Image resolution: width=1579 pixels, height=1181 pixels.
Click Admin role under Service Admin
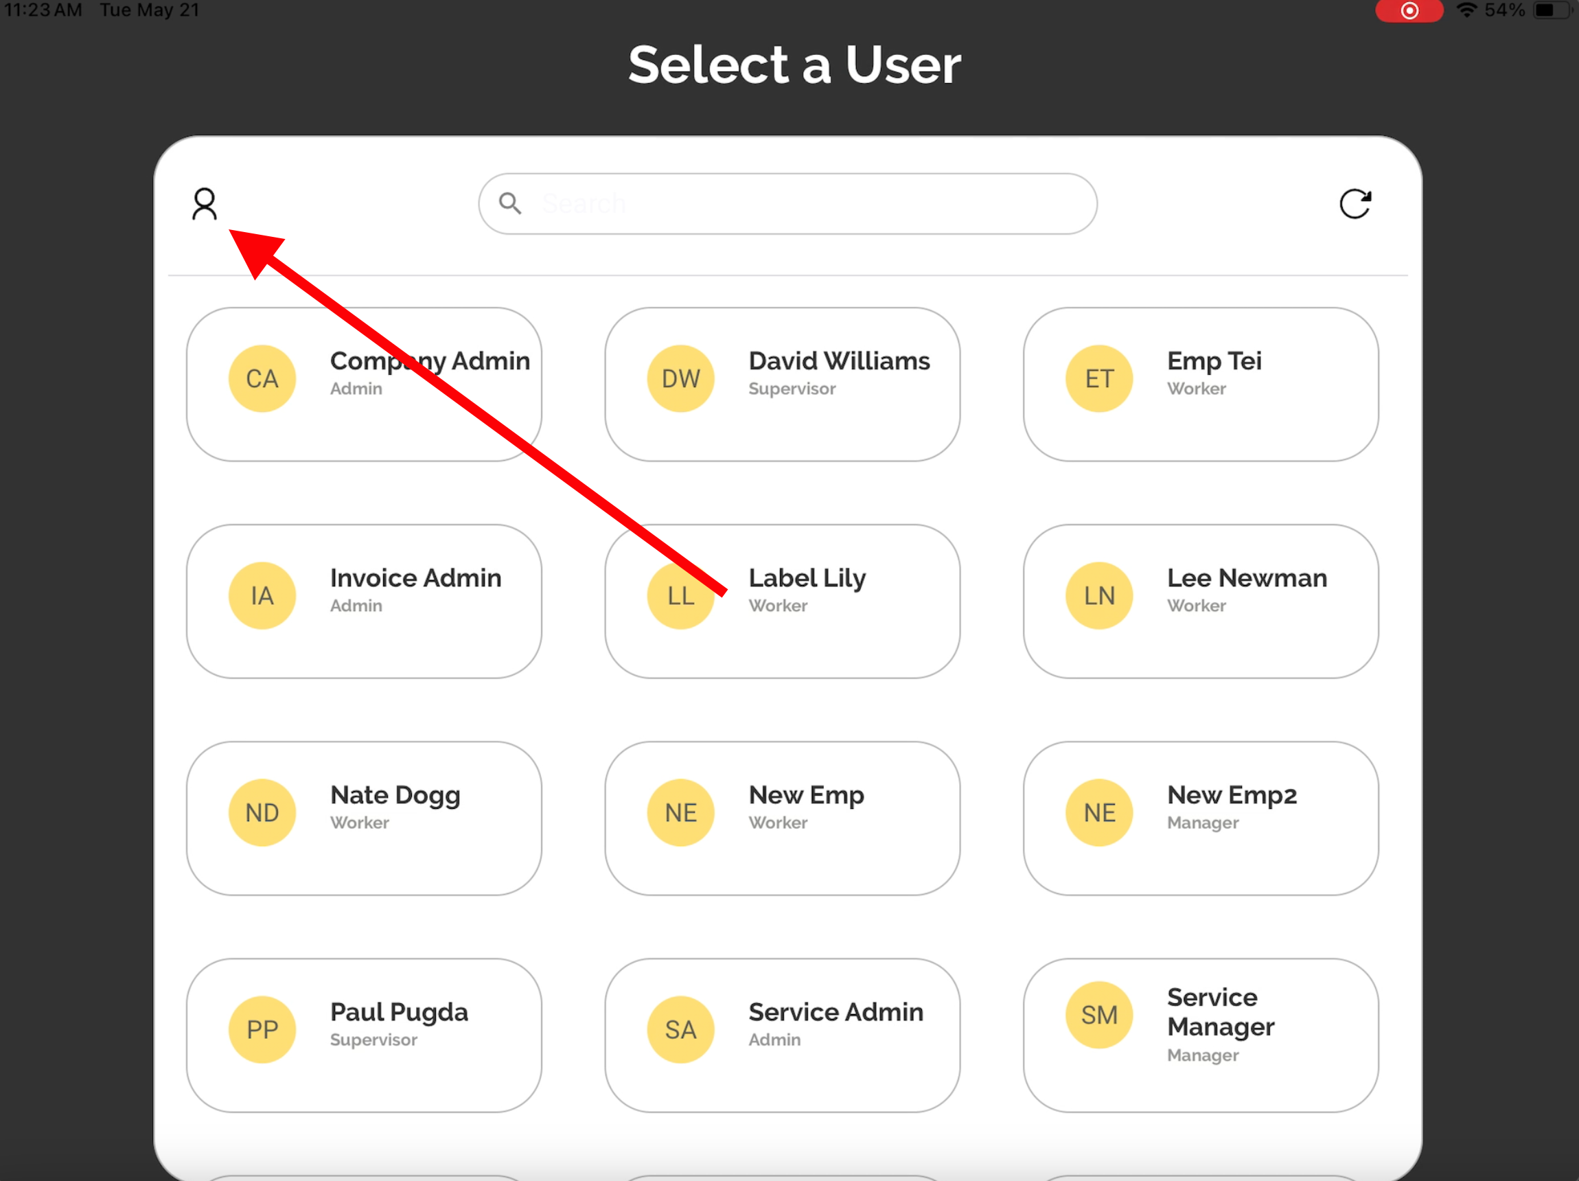pos(774,1040)
